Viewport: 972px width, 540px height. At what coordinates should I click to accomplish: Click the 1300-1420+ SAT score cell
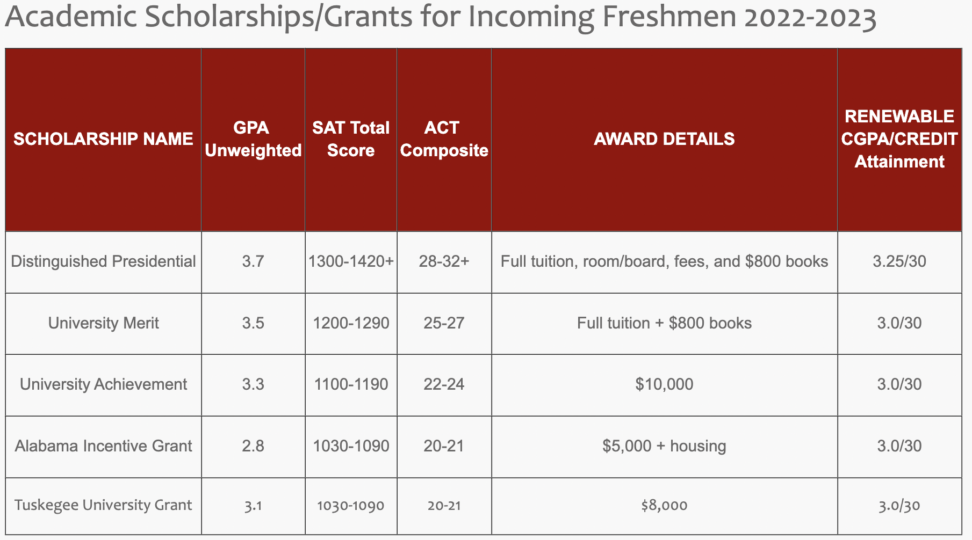(351, 261)
